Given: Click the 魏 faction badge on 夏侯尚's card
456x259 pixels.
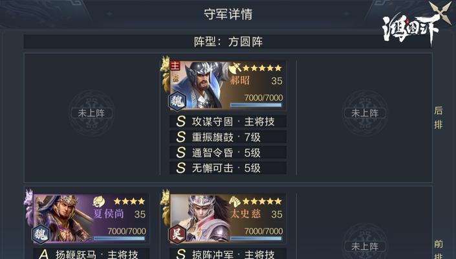Looking at the screenshot, I should tap(40, 234).
